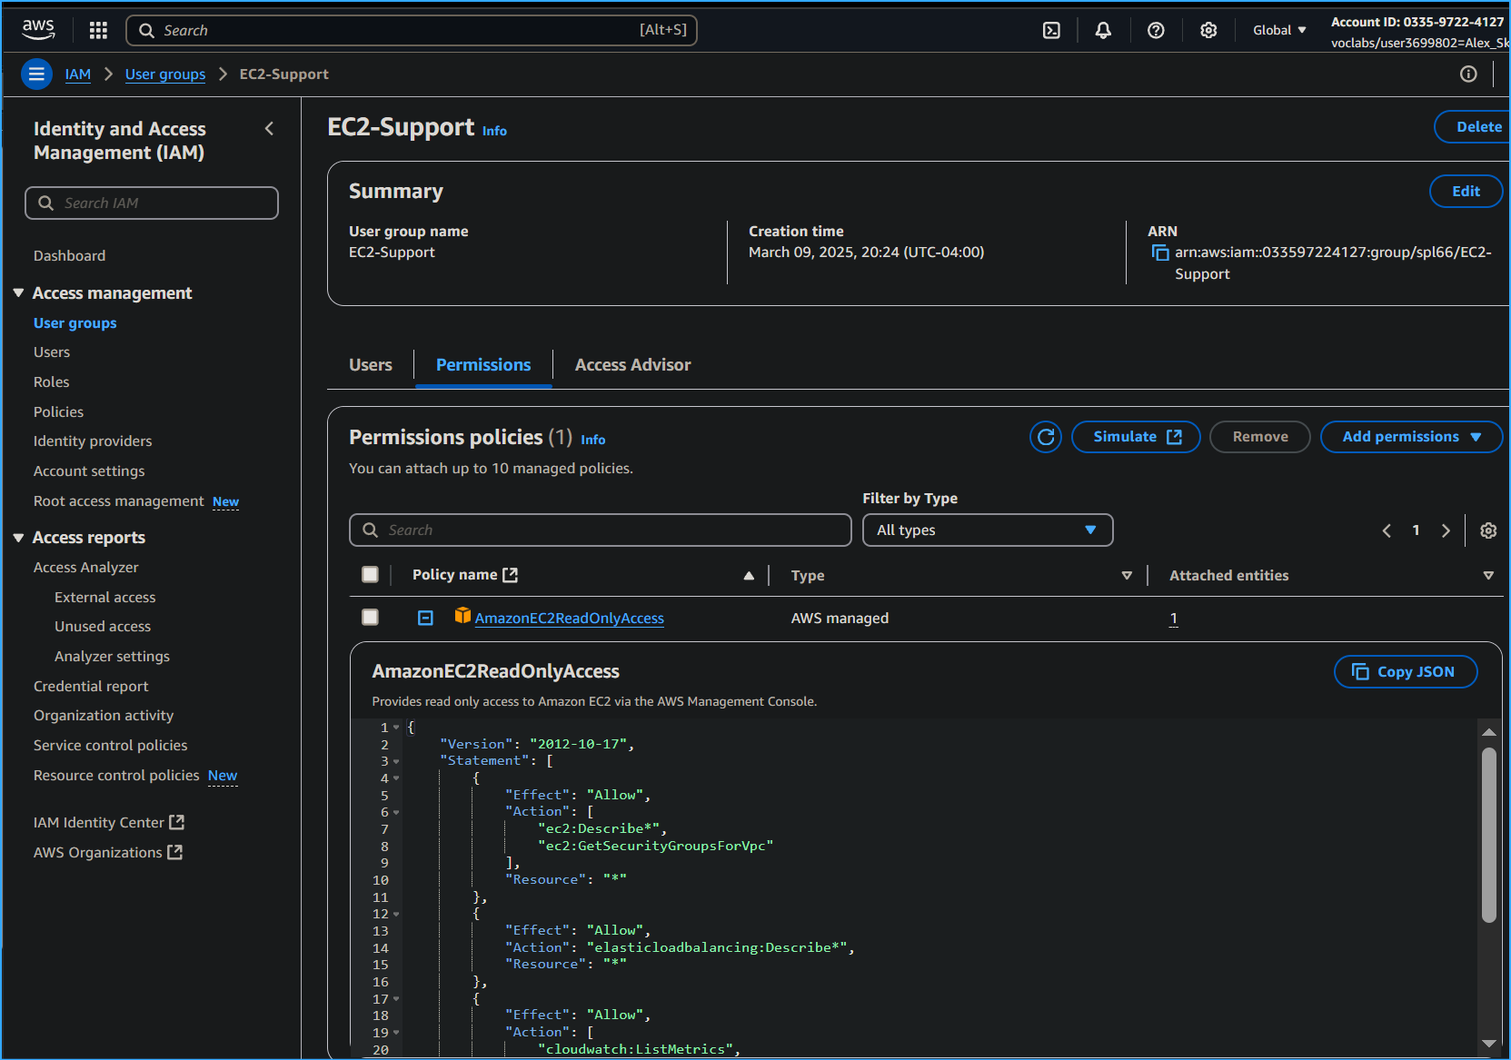Open the Add permissions dropdown
The image size is (1511, 1060).
pos(1410,437)
